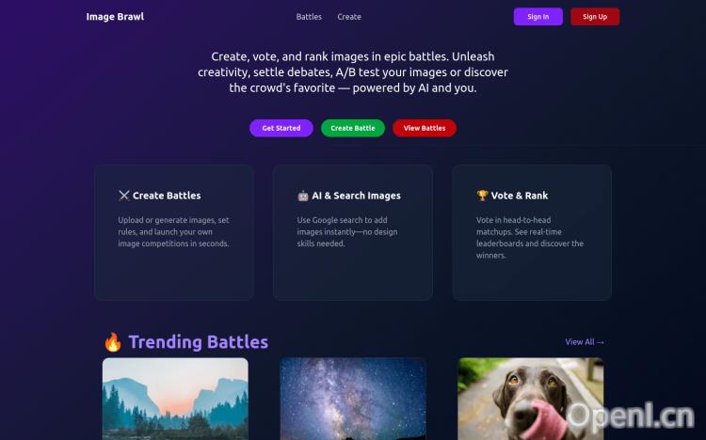Open the Battles navigation item
The width and height of the screenshot is (706, 440).
[309, 17]
